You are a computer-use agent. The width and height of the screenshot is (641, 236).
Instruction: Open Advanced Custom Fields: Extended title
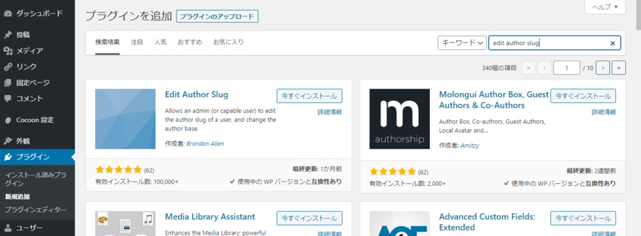click(487, 222)
